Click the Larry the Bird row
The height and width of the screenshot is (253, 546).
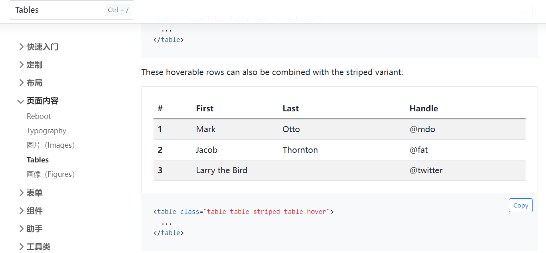coord(339,170)
